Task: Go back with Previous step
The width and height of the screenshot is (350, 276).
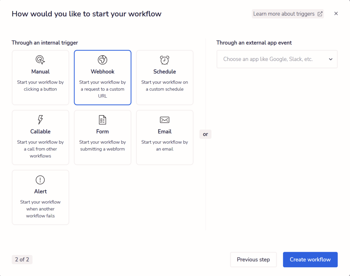Action: [x=253, y=259]
